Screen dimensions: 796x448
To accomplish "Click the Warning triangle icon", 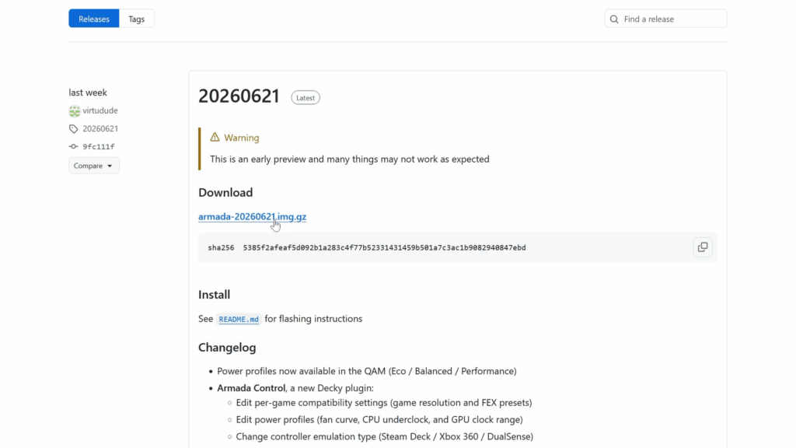I will coord(215,137).
